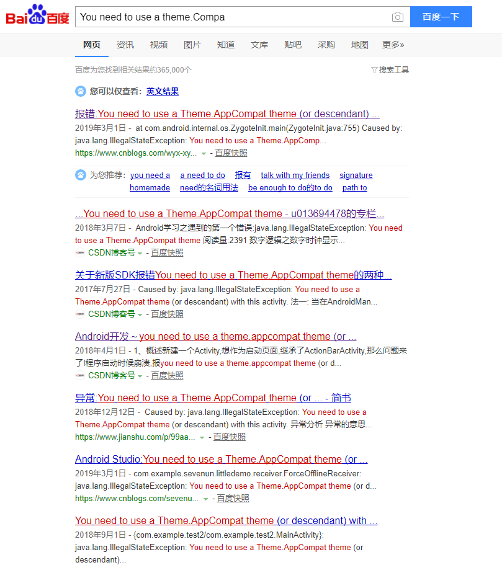Open camera image search icon

point(397,17)
